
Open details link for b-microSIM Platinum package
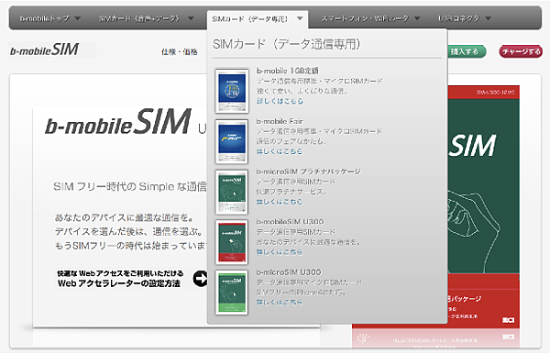click(x=280, y=202)
